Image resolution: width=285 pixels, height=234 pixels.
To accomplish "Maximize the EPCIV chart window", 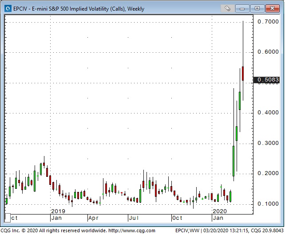I will pyautogui.click(x=257, y=8).
